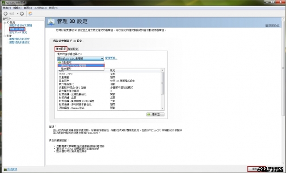Select the 材質過濾 - 負精細度 (LOD) 偏差 row

click(x=109, y=101)
